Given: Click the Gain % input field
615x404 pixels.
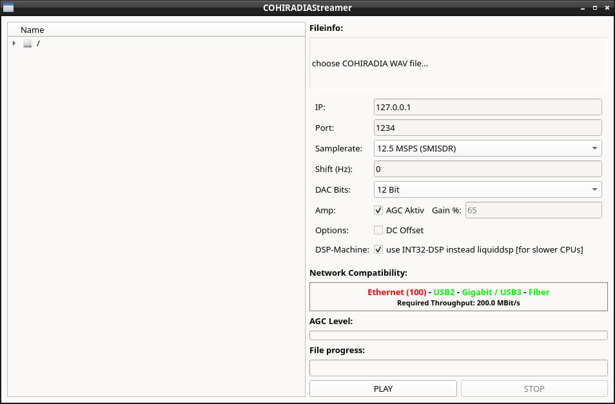Looking at the screenshot, I should [533, 211].
